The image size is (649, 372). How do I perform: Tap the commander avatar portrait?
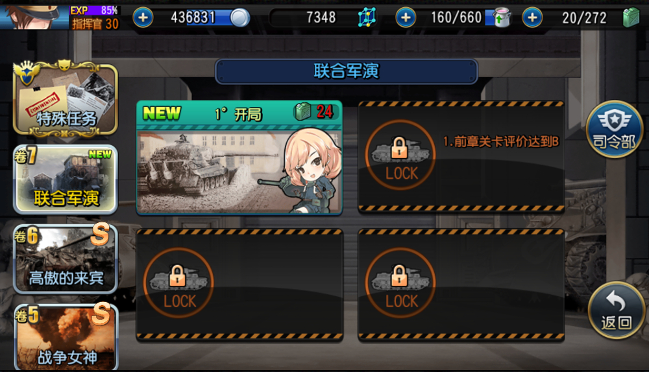pyautogui.click(x=34, y=15)
